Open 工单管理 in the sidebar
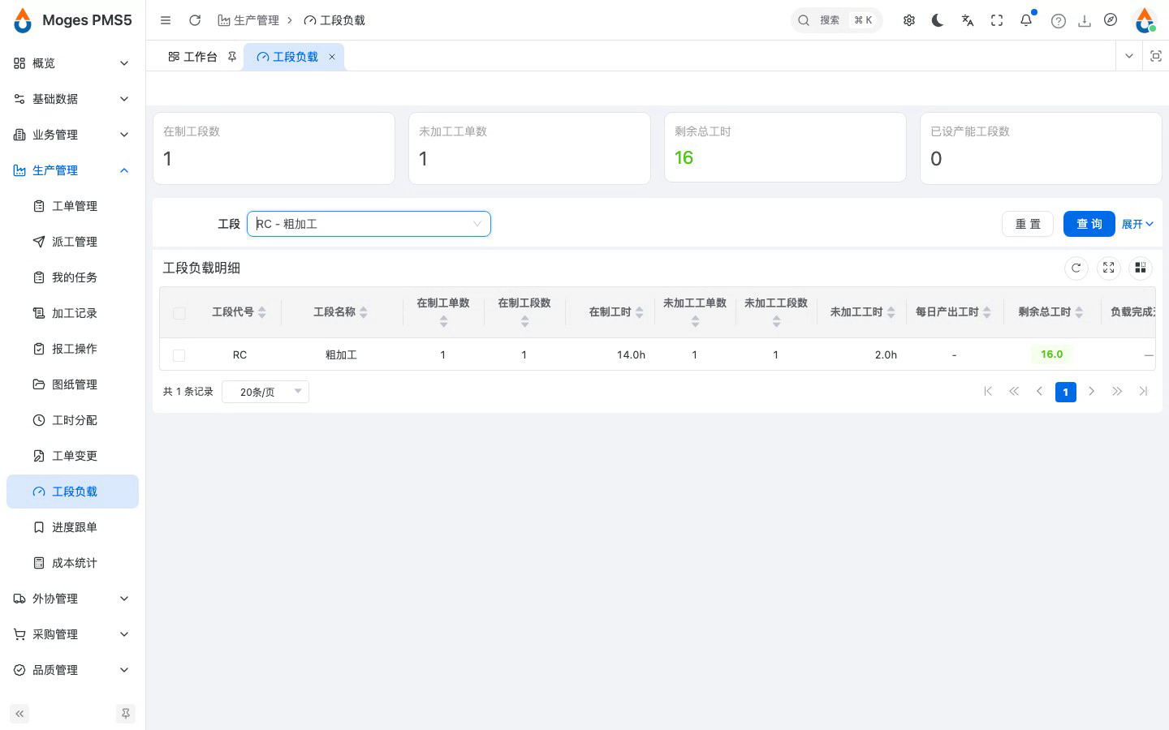Image resolution: width=1169 pixels, height=730 pixels. pos(71,206)
